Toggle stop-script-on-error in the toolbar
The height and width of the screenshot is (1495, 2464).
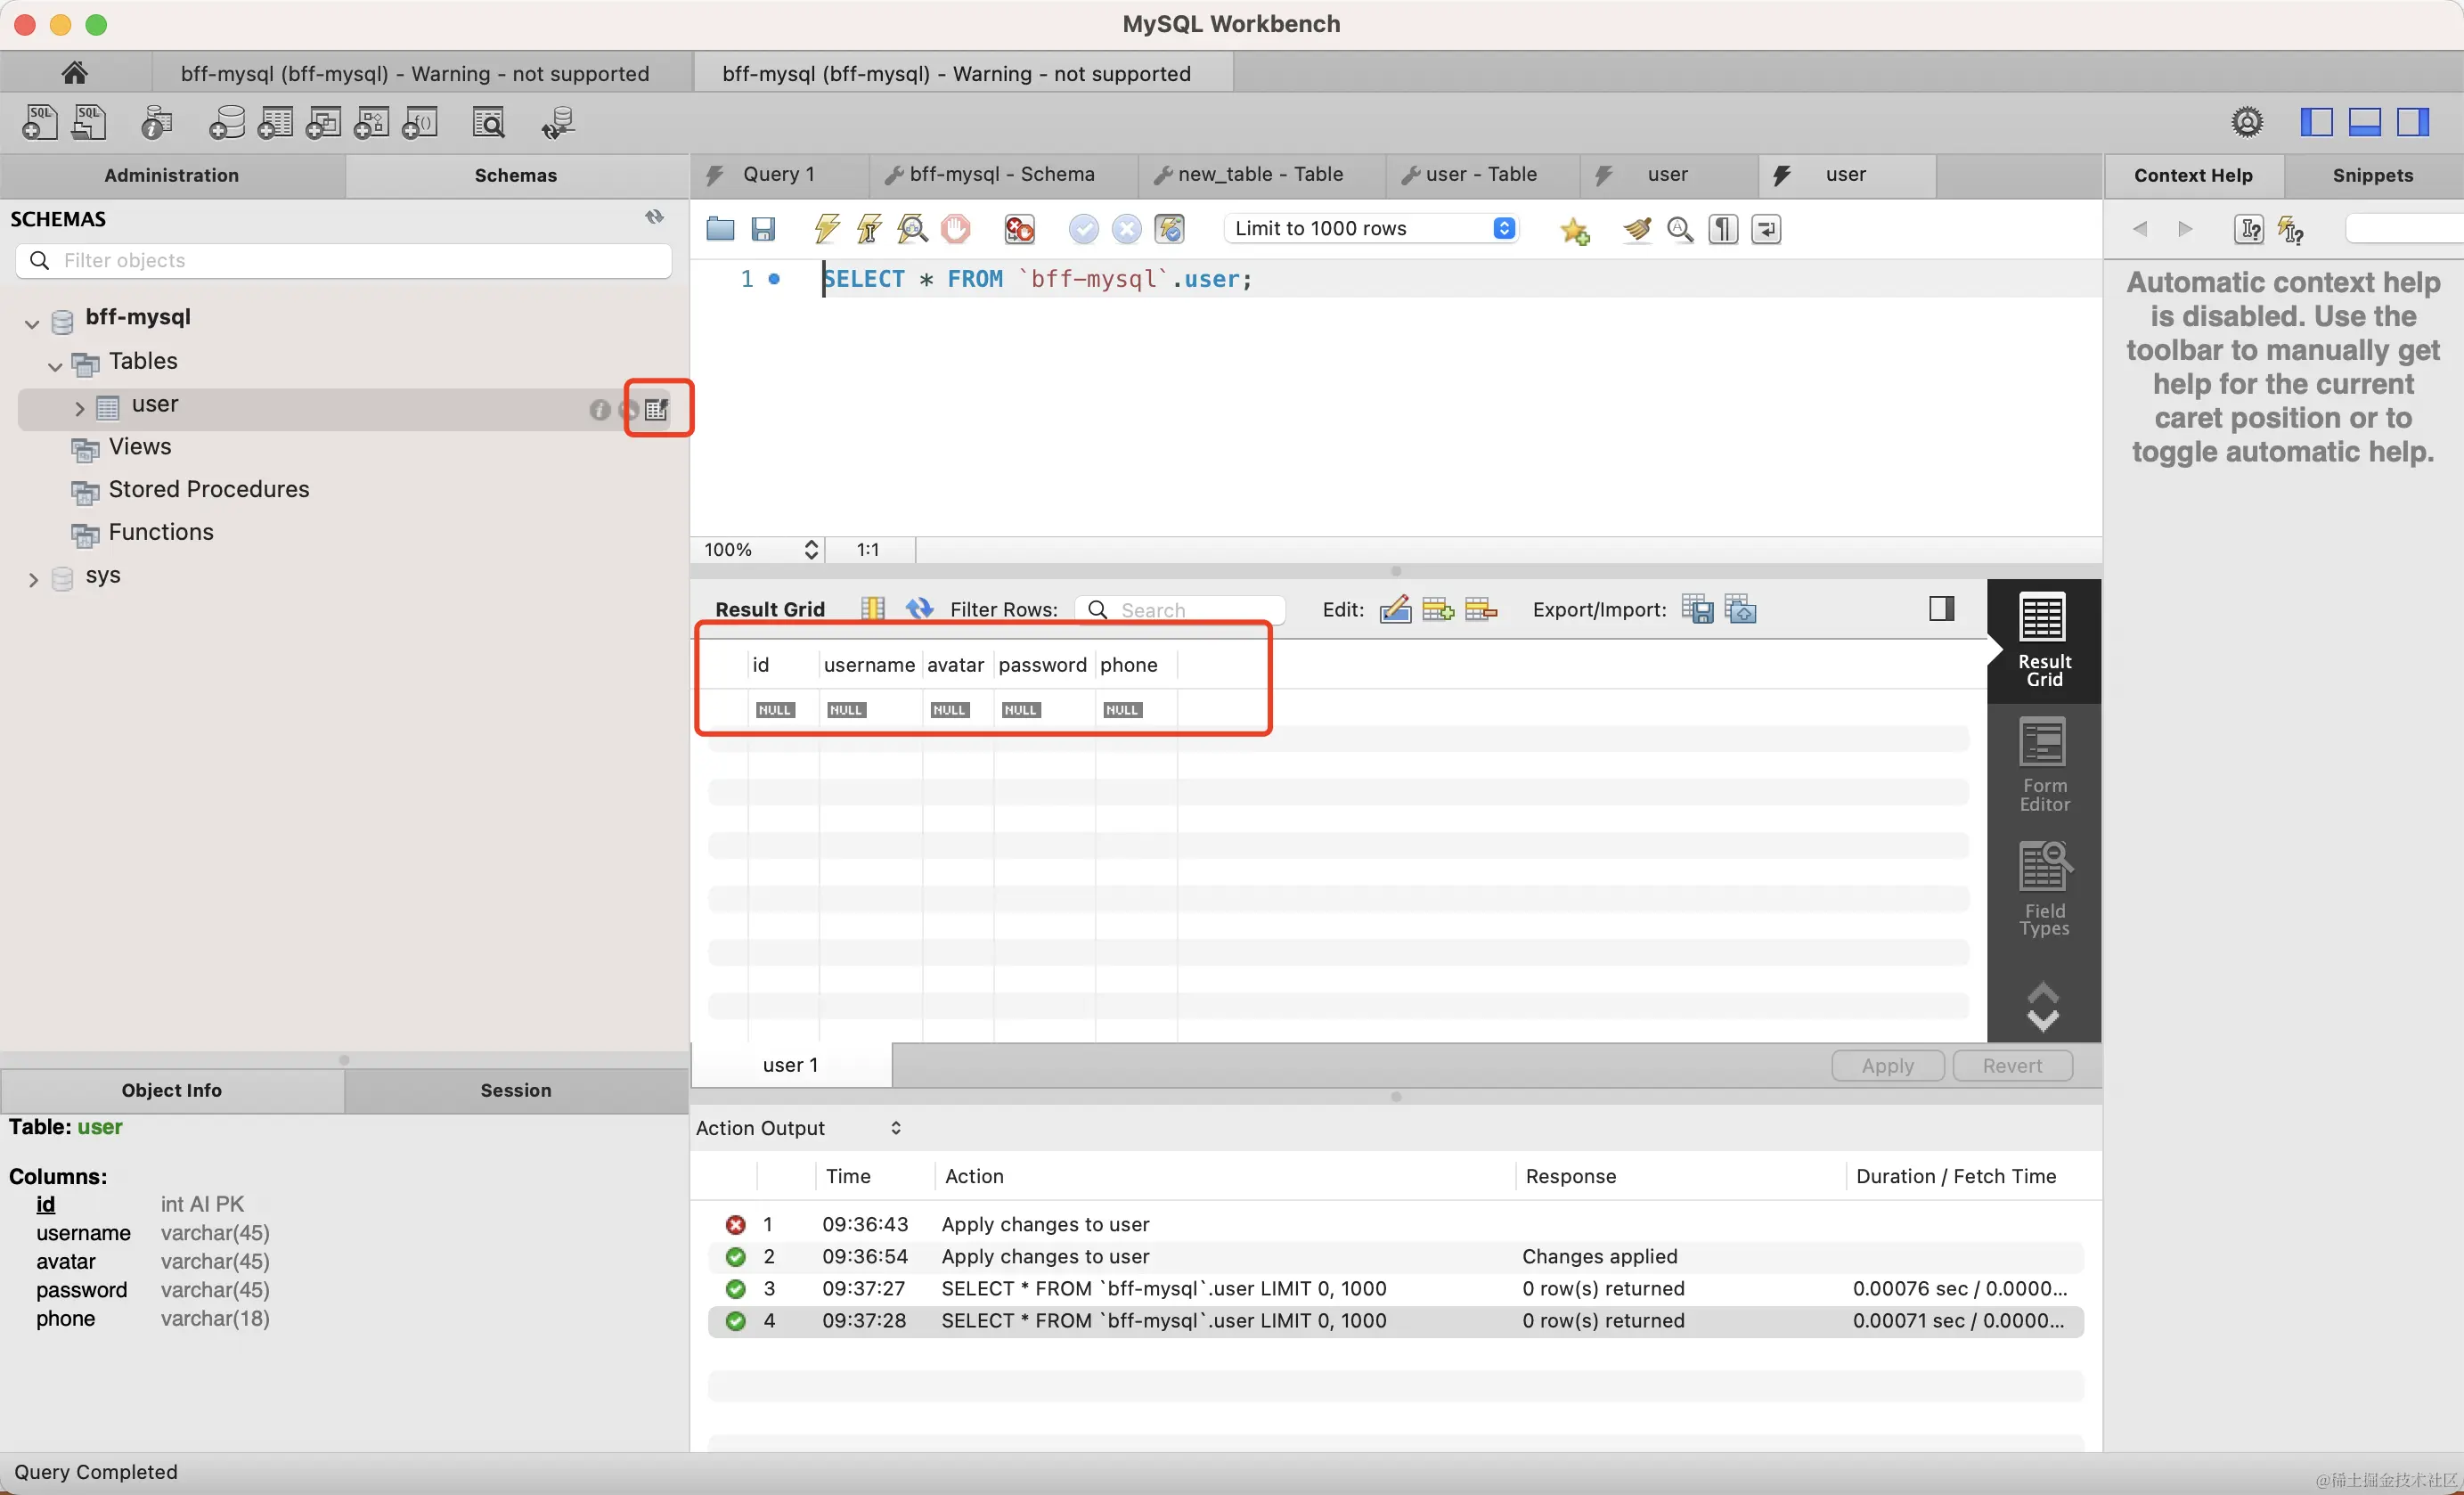click(1018, 229)
